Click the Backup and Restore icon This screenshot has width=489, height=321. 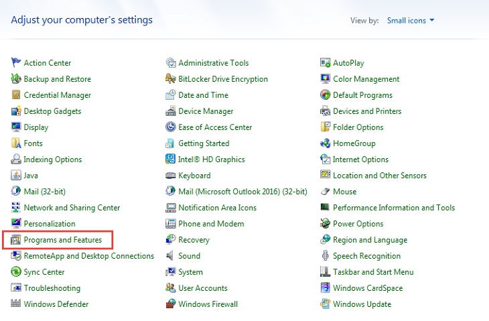[16, 78]
